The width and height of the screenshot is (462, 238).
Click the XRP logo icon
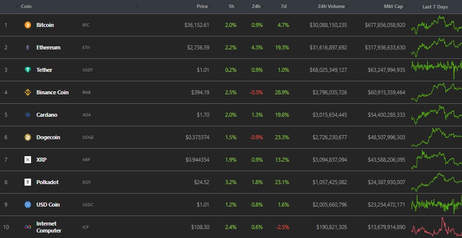pos(28,160)
